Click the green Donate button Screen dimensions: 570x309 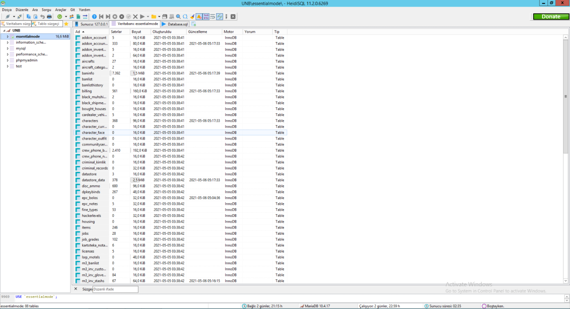point(551,17)
